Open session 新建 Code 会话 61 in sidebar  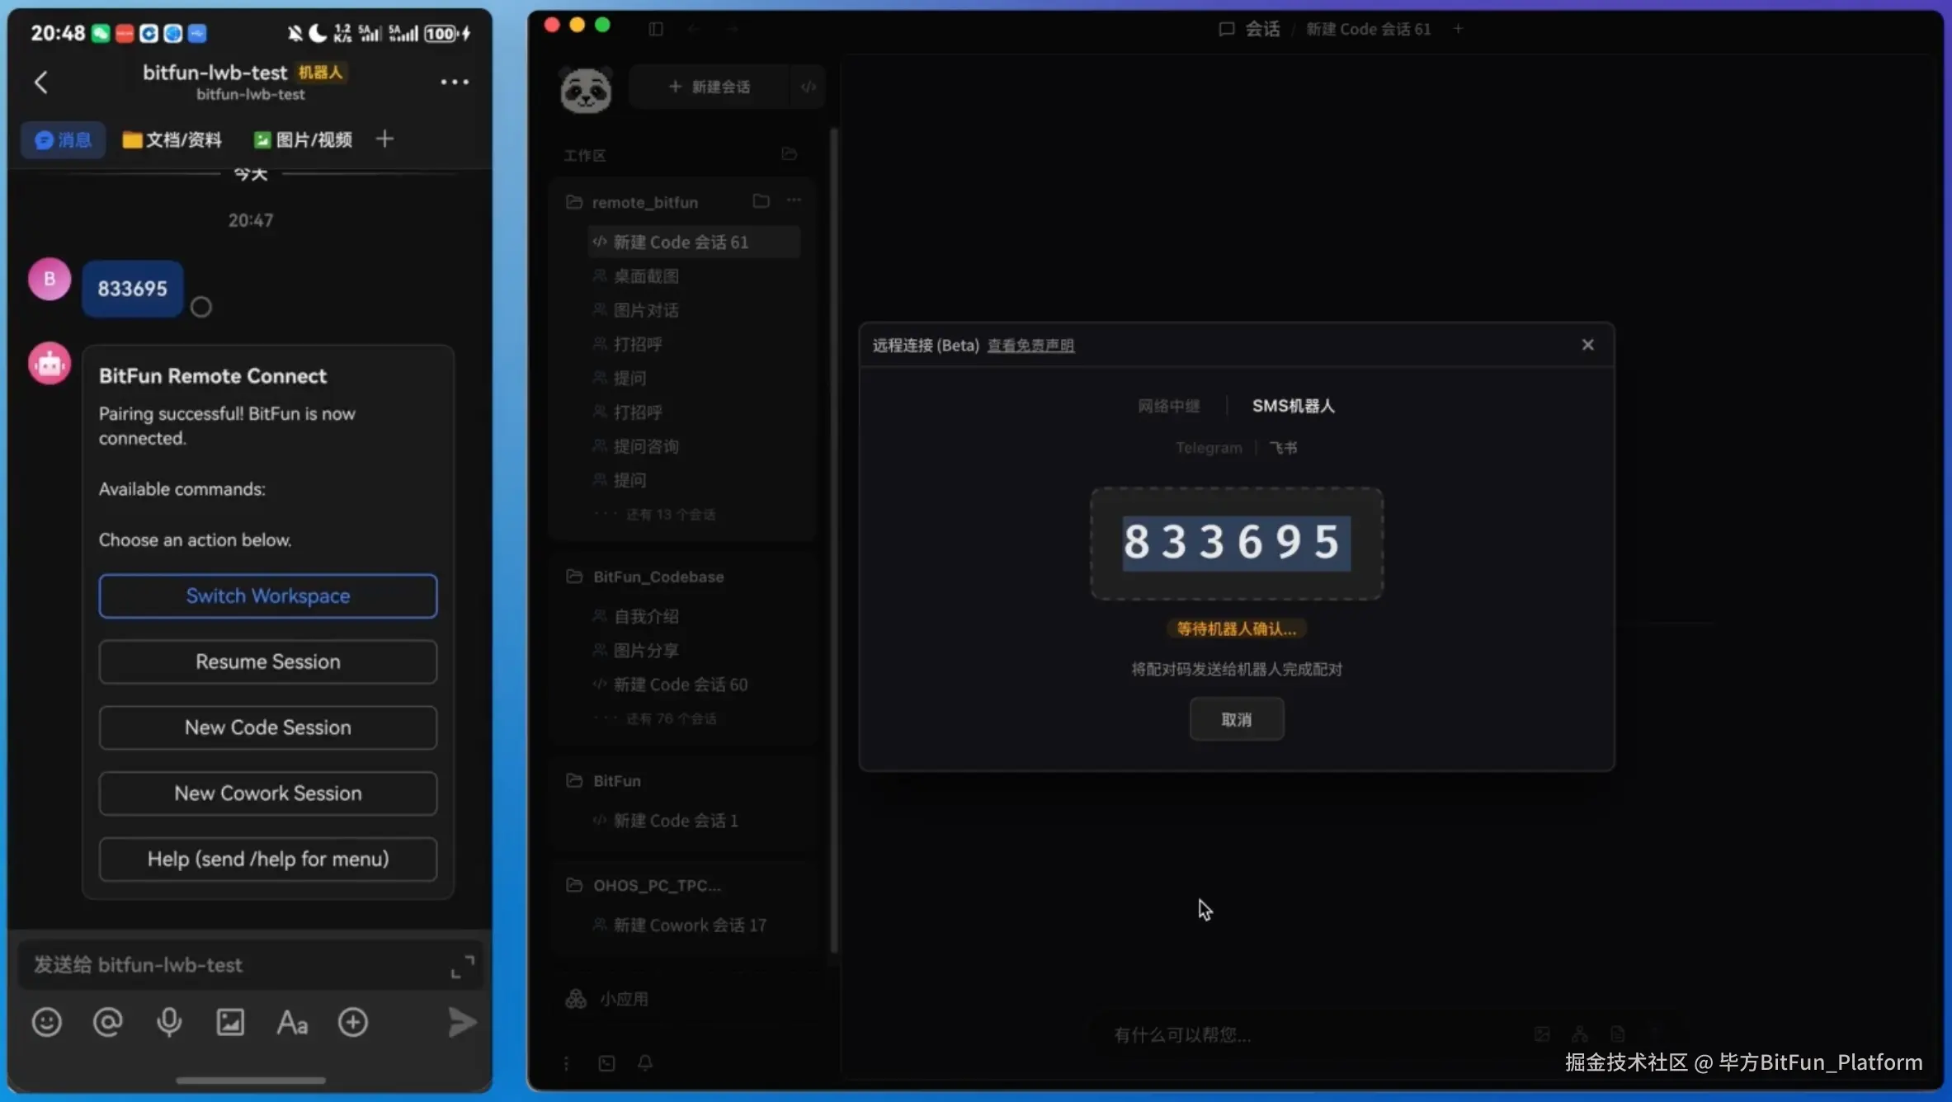click(x=693, y=242)
